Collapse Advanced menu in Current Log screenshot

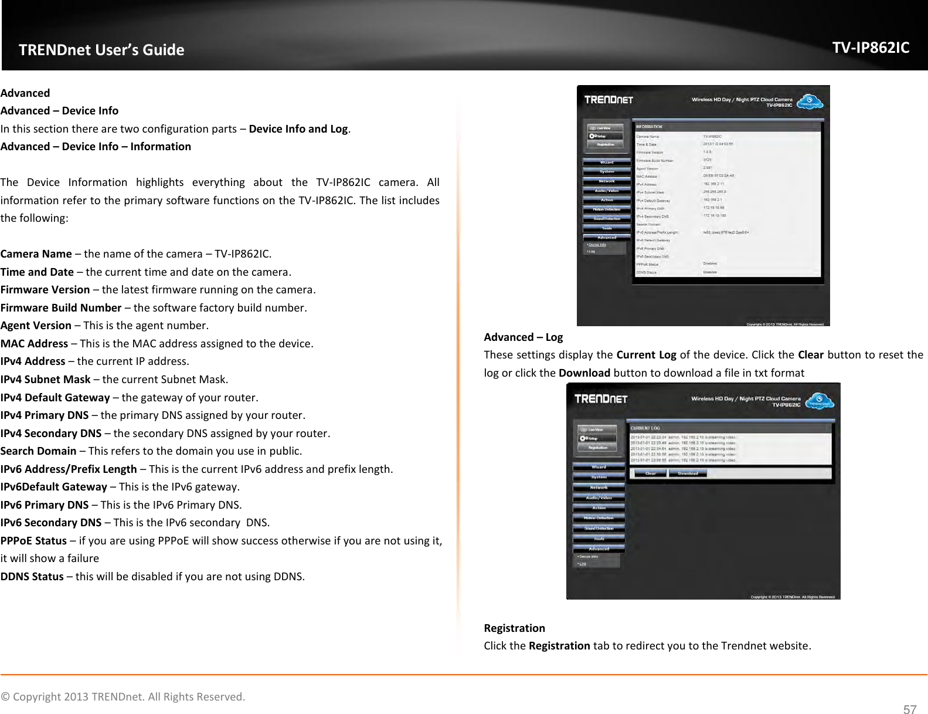pos(599,549)
